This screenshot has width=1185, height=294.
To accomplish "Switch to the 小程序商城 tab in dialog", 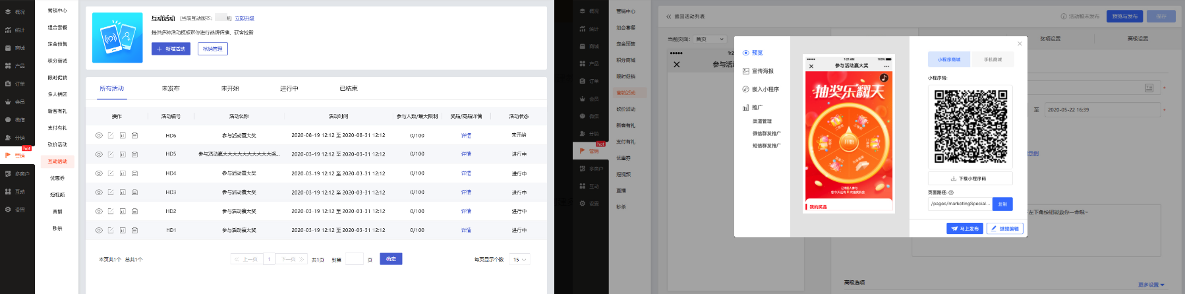I will (x=949, y=59).
